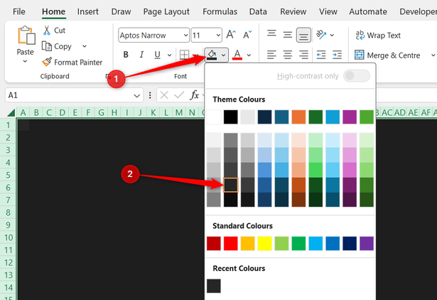This screenshot has height=300, width=437.
Task: Select the black theme colour swatch
Action: (x=231, y=117)
